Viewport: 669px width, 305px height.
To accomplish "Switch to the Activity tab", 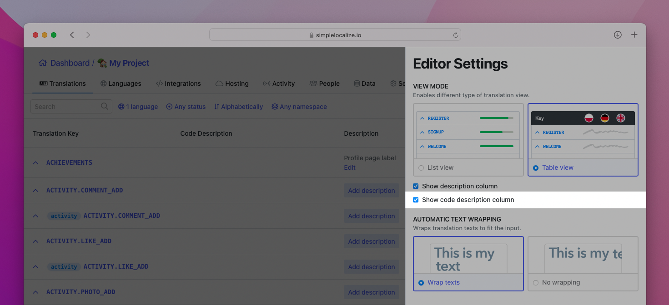I will point(279,84).
